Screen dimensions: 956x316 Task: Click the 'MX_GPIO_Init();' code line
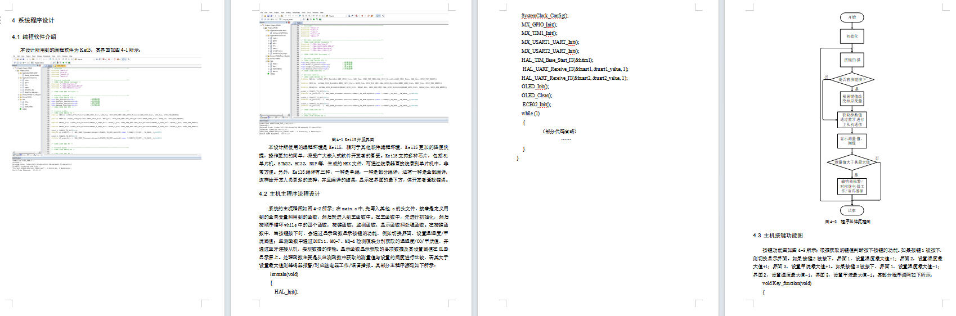click(x=539, y=25)
